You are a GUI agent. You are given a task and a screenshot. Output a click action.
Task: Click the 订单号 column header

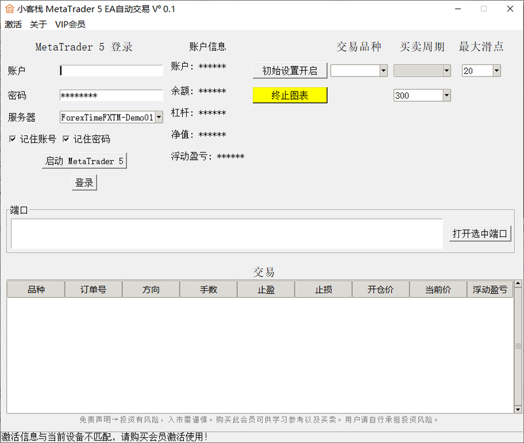coord(93,289)
